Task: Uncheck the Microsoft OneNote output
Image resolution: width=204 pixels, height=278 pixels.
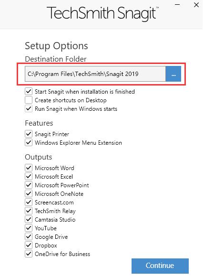Action: click(x=29, y=193)
